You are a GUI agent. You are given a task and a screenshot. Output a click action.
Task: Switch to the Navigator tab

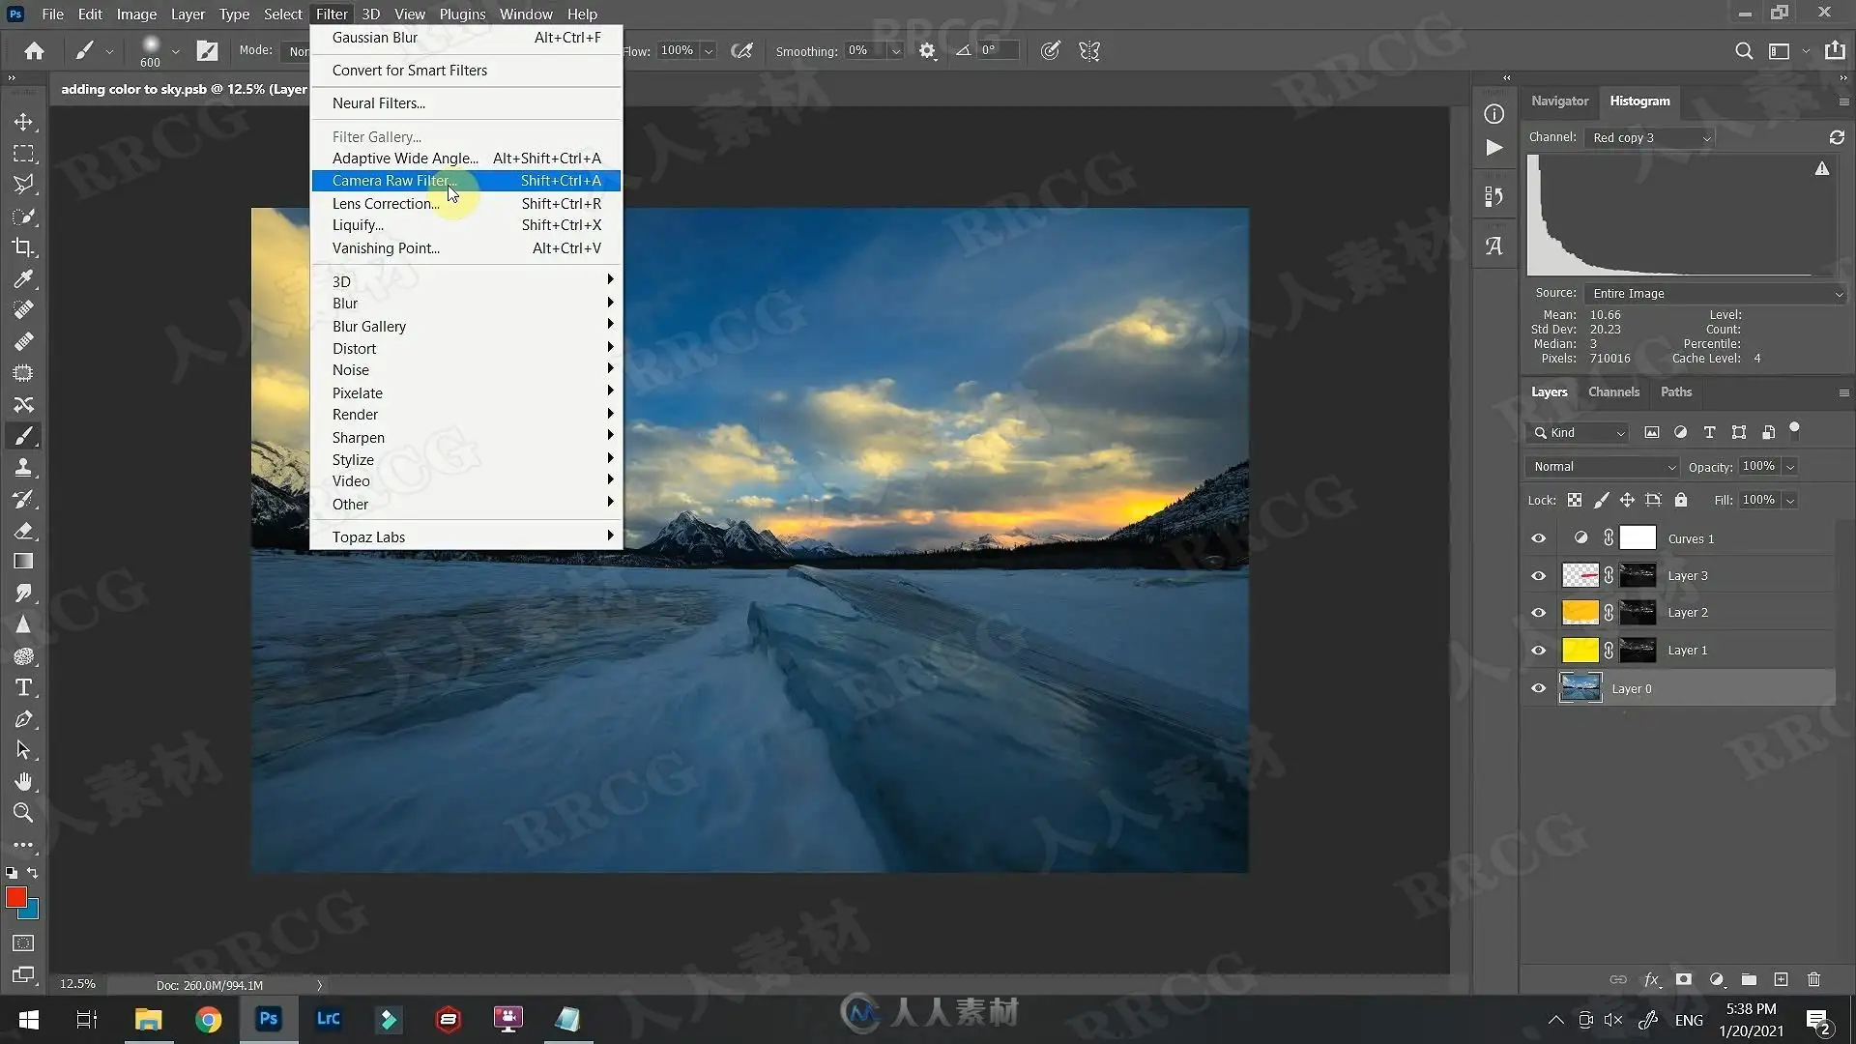pyautogui.click(x=1559, y=101)
